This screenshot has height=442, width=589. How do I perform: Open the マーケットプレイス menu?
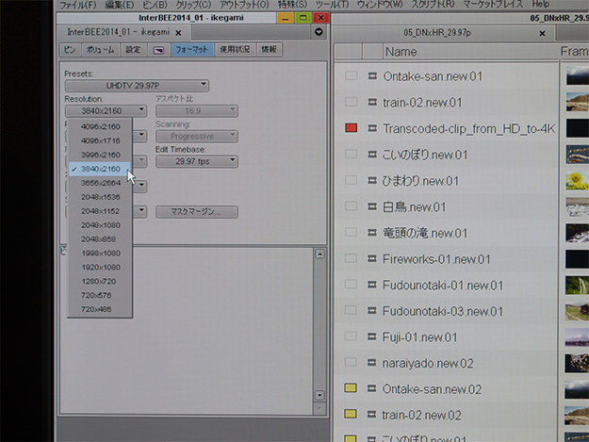click(x=493, y=5)
